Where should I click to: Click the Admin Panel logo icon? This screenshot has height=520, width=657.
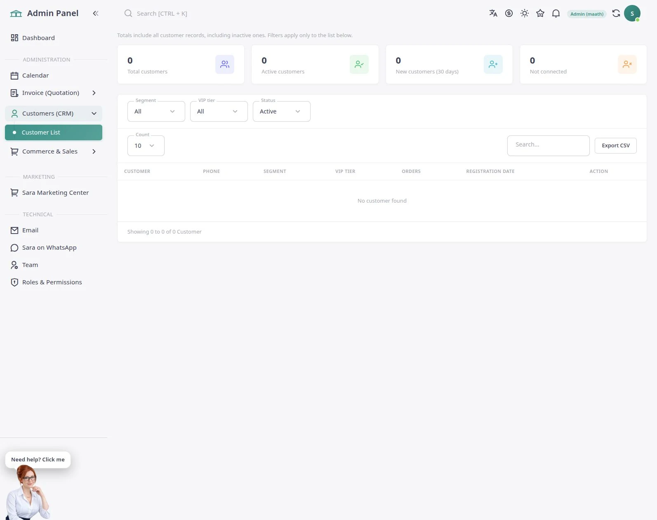16,14
